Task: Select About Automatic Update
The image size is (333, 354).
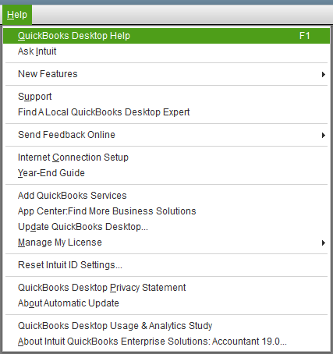Action: (166, 303)
